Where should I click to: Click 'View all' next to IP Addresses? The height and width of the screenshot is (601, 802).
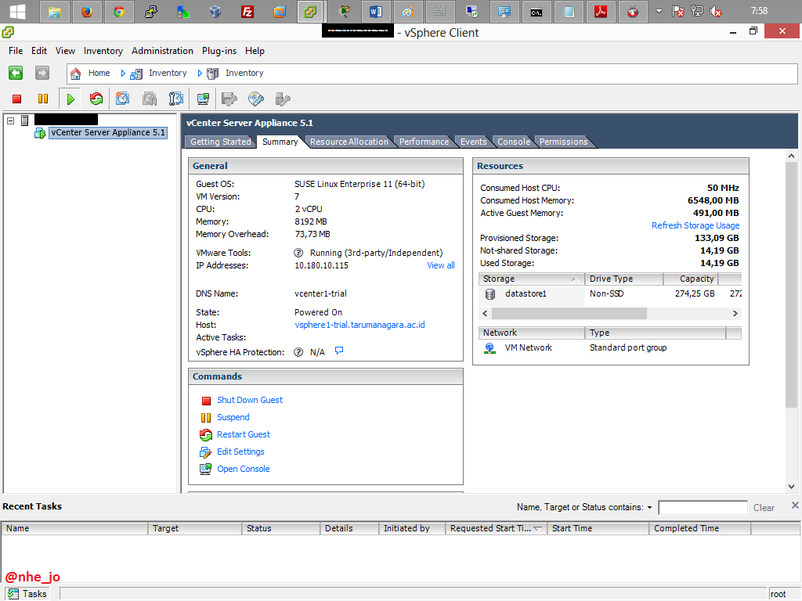point(441,266)
